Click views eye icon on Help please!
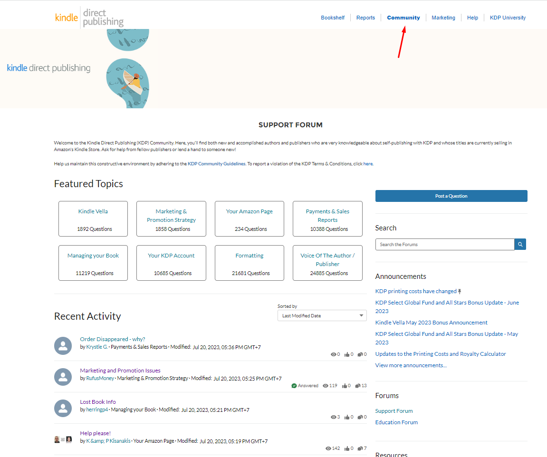 click(328, 448)
